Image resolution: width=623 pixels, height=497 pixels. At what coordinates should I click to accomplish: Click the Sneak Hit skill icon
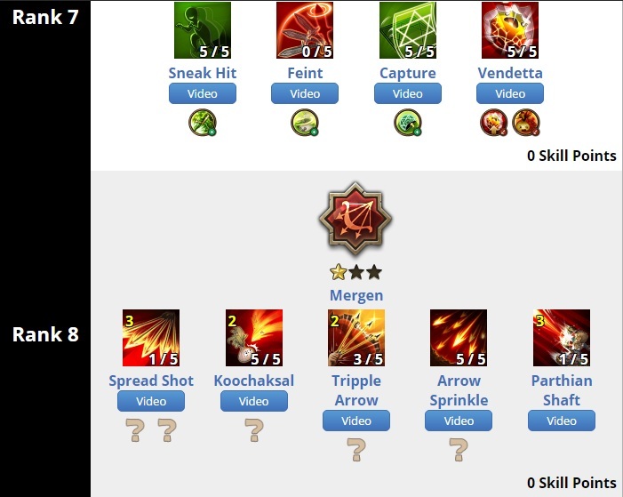click(x=203, y=30)
